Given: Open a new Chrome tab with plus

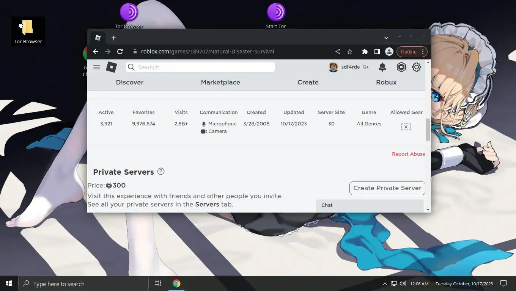Looking at the screenshot, I should pos(114,38).
